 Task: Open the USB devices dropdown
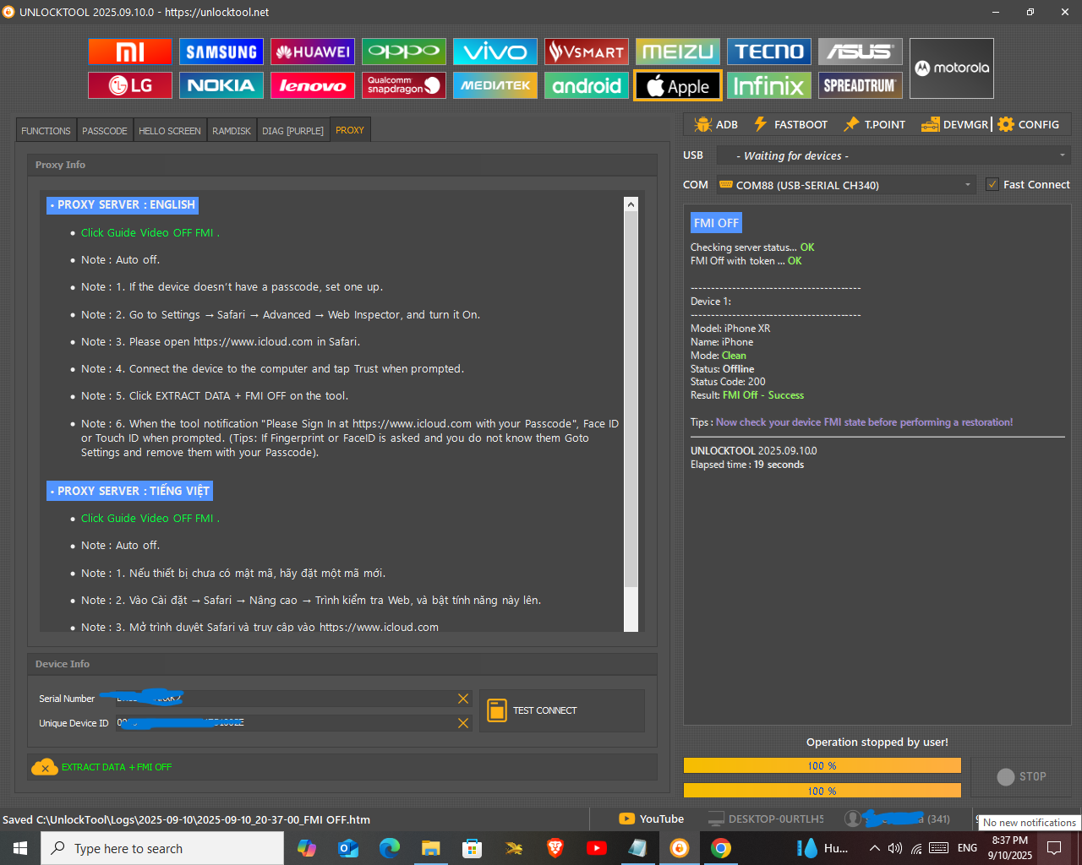(1063, 155)
